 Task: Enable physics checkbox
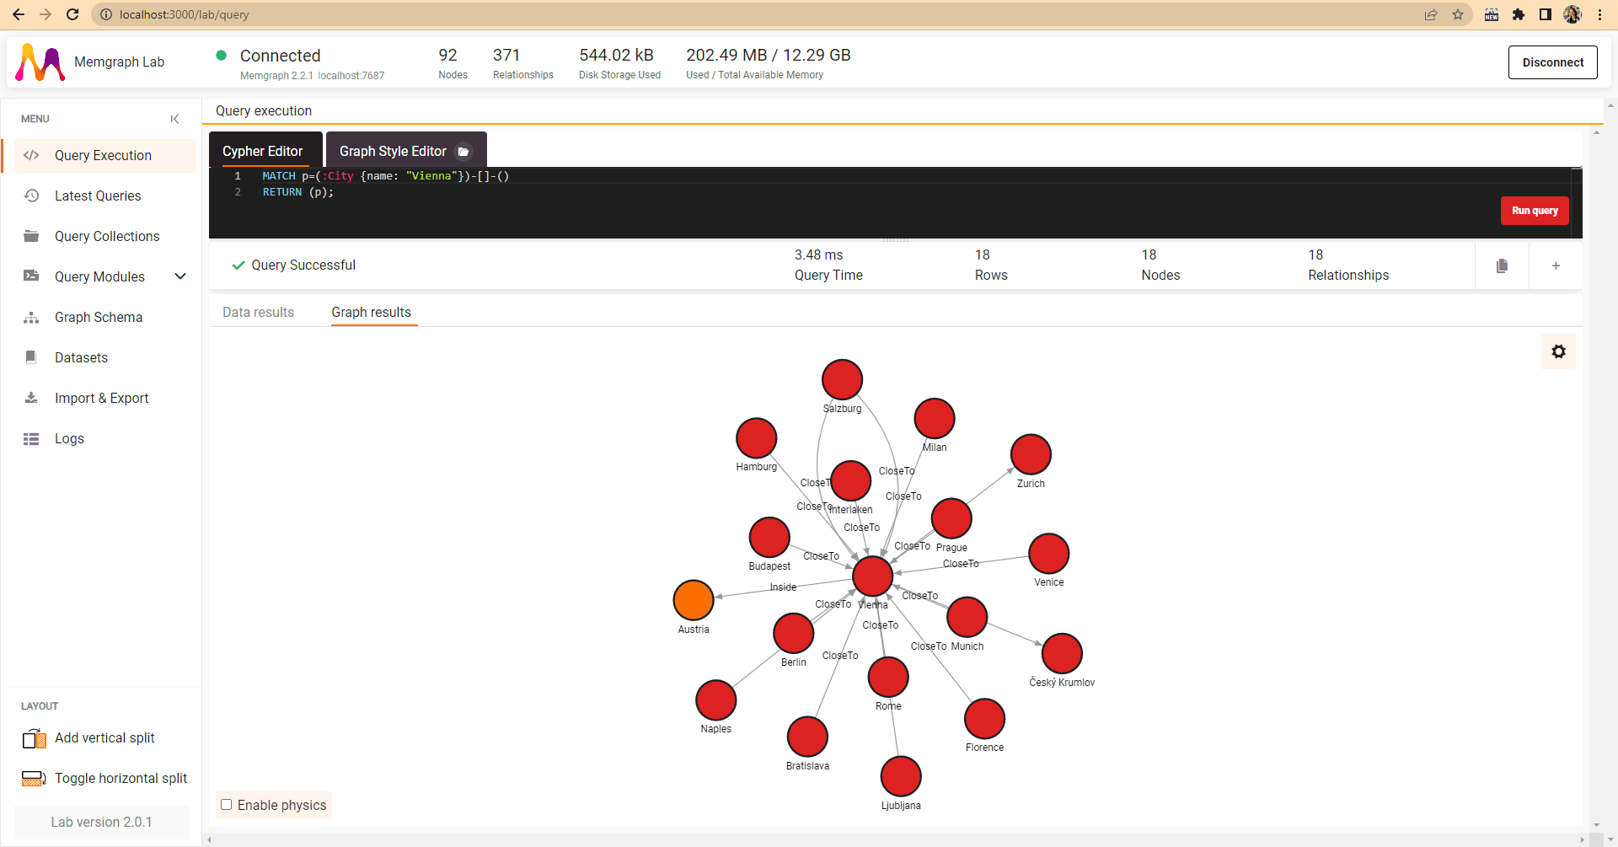coord(227,805)
